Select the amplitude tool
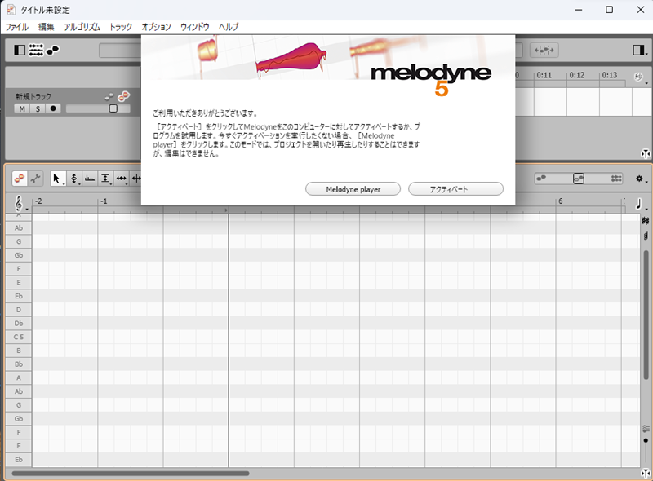Viewport: 653px width, 481px height. click(105, 179)
